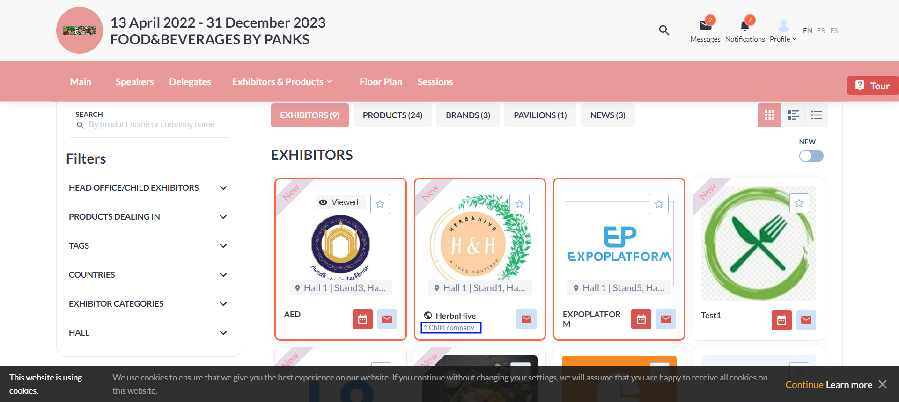
Task: Schedule meeting with Test1 calendar icon
Action: (781, 320)
